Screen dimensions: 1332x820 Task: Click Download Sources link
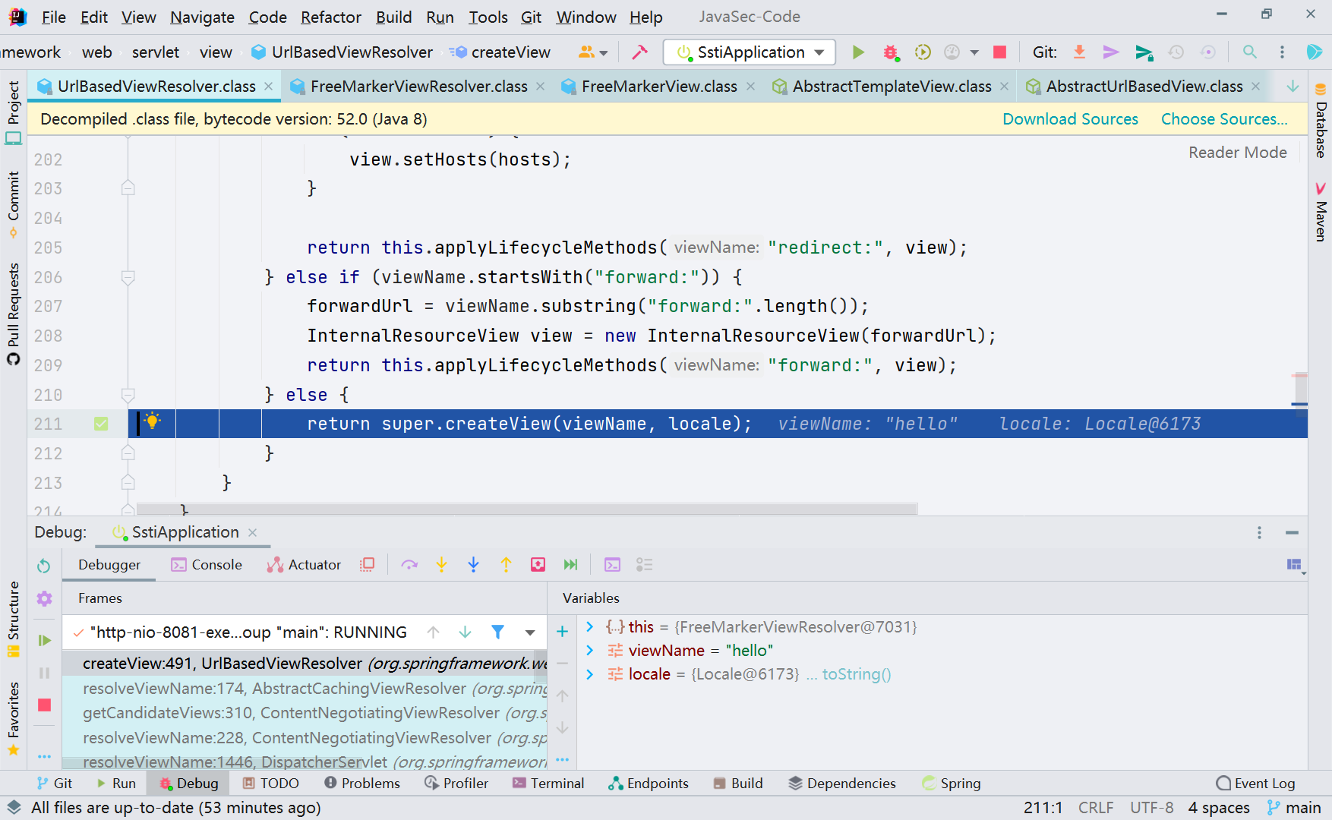pyautogui.click(x=1070, y=119)
